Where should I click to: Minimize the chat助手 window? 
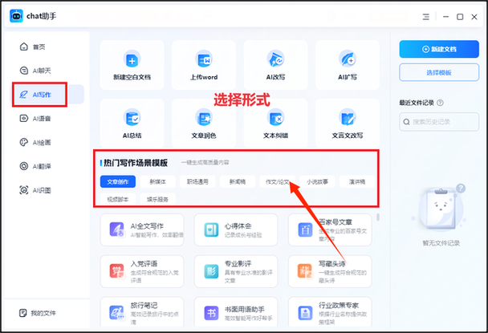click(445, 17)
